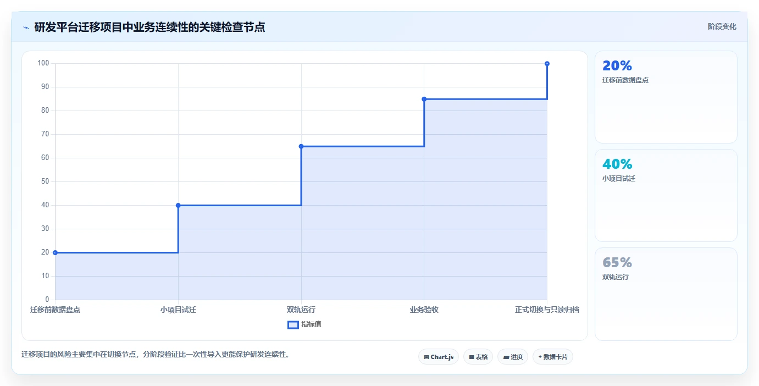Click the icon inside the 表格 chip
759x386 pixels.
point(472,357)
